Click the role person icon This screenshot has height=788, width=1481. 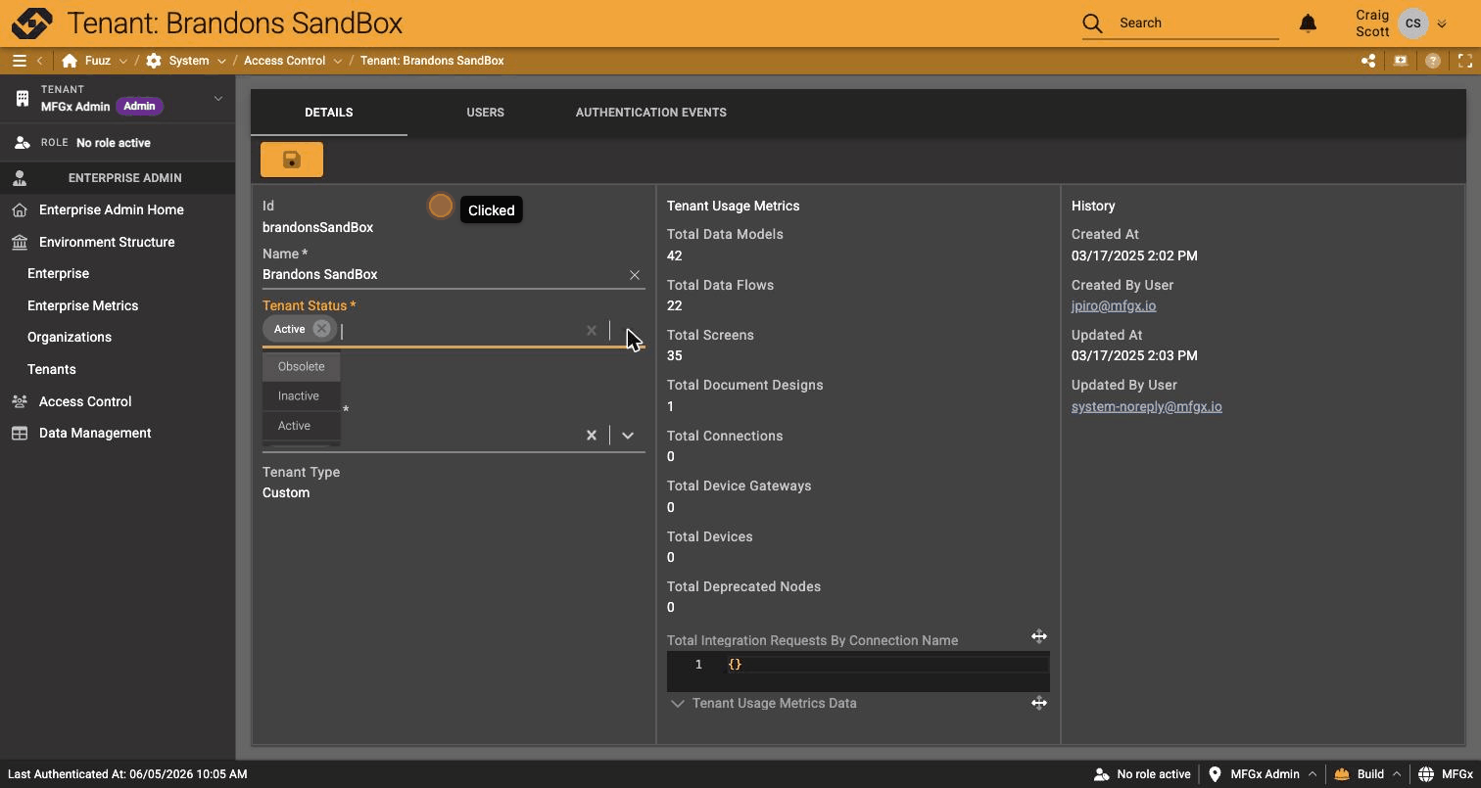click(23, 143)
